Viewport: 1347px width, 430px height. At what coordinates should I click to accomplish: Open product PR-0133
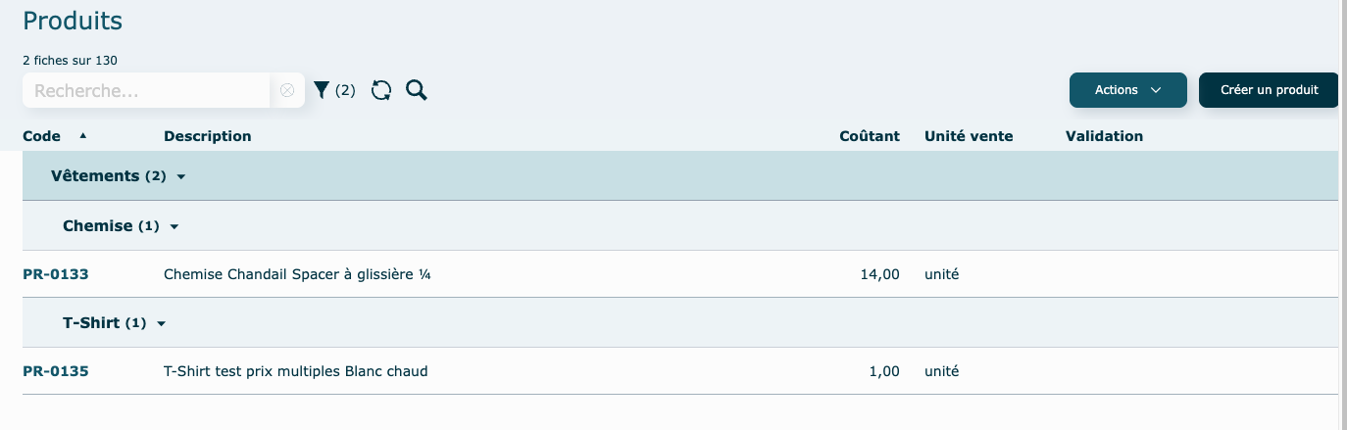(56, 274)
